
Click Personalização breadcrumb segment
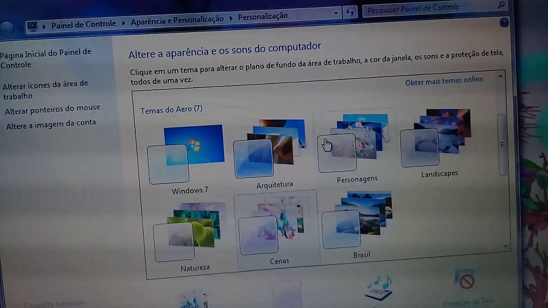click(x=263, y=16)
